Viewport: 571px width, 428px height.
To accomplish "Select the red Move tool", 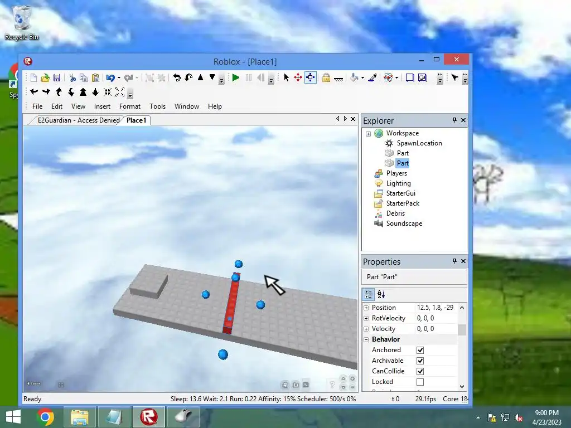I will coord(298,77).
